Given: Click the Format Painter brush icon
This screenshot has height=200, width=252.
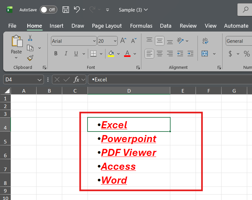Looking at the screenshot, I should pos(30,58).
